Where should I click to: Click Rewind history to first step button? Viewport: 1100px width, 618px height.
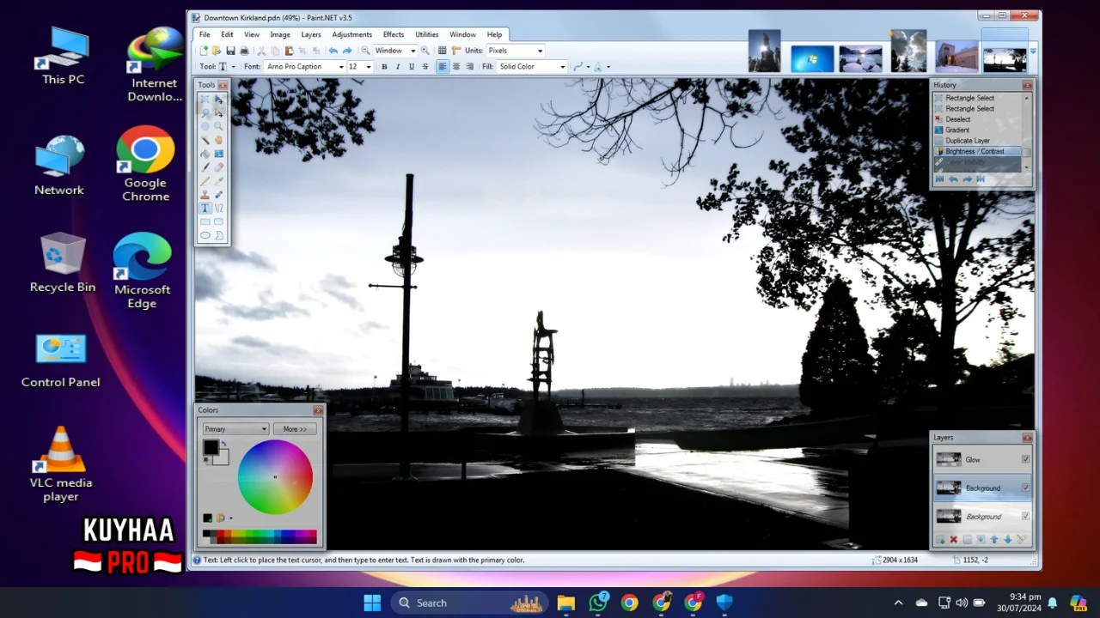(x=939, y=179)
